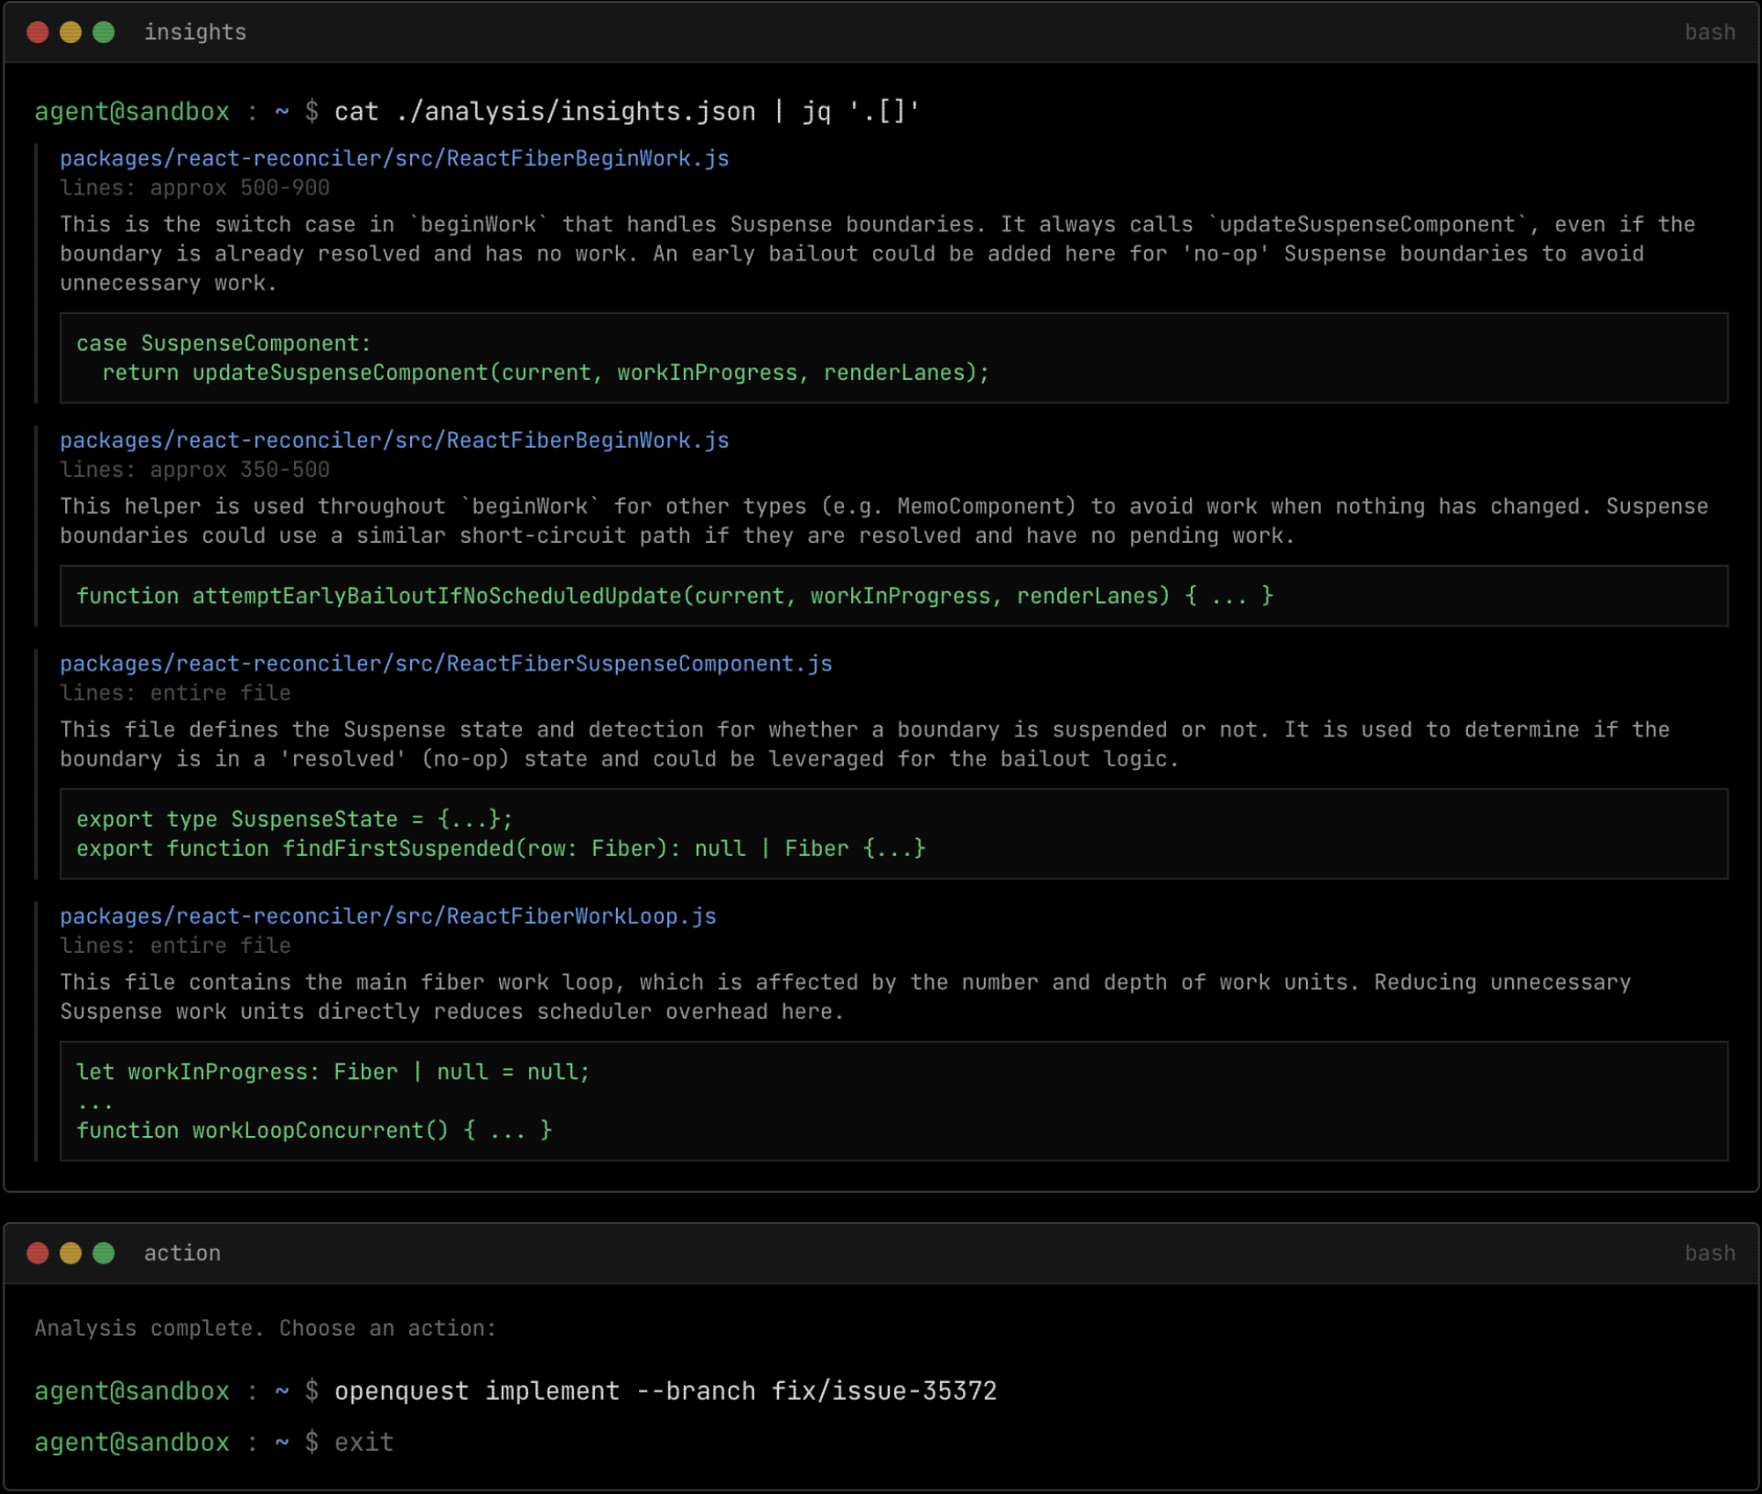
Task: Click the workLoopConcurrent function code line
Action: coord(313,1131)
